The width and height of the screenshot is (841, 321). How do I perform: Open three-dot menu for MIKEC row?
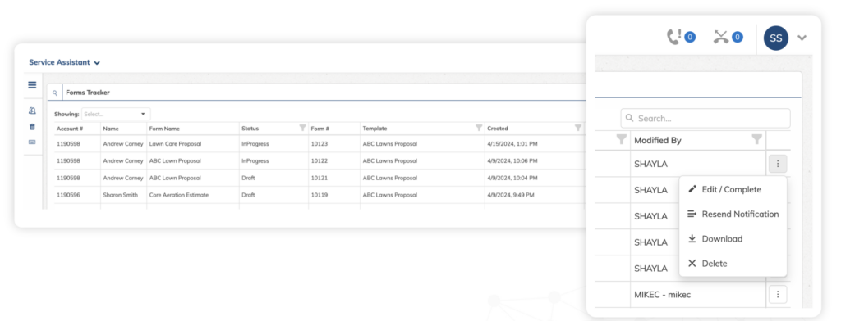[778, 294]
